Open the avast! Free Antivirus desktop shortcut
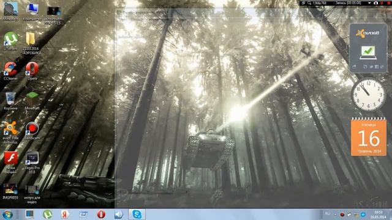 pos(10,133)
